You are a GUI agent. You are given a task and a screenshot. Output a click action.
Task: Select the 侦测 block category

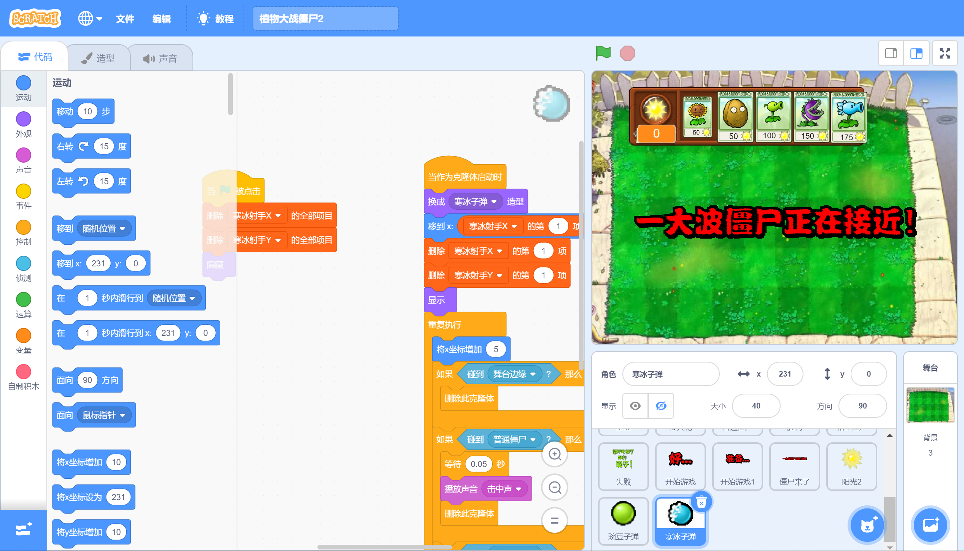(24, 269)
